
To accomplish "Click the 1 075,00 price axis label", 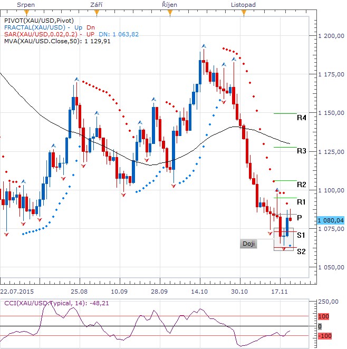I will pos(331,229).
